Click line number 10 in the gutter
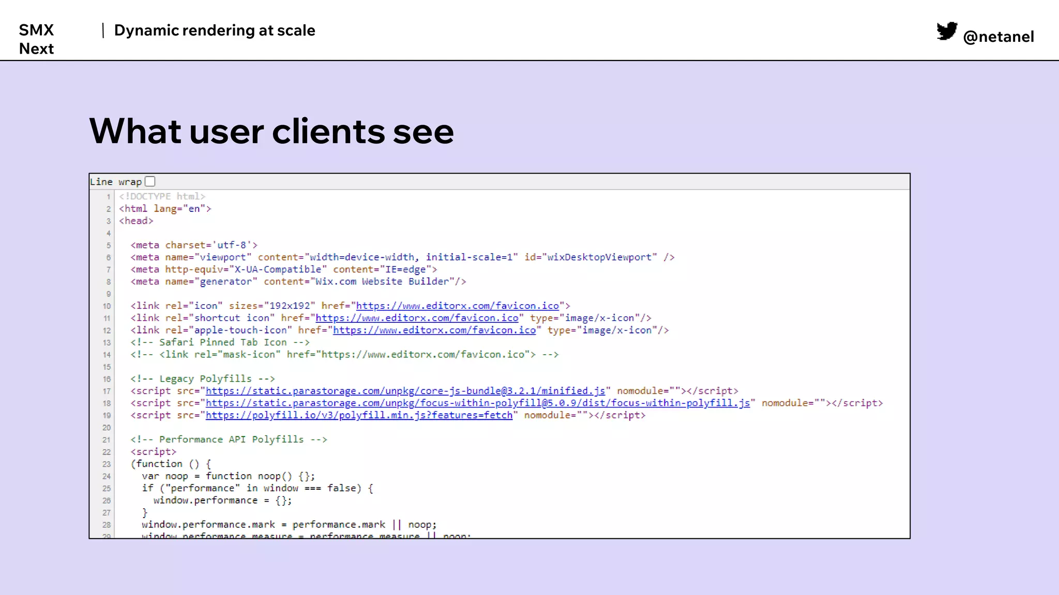Viewport: 1059px width, 595px height. (107, 306)
